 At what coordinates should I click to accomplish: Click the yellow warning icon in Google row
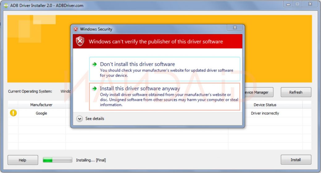click(13, 113)
